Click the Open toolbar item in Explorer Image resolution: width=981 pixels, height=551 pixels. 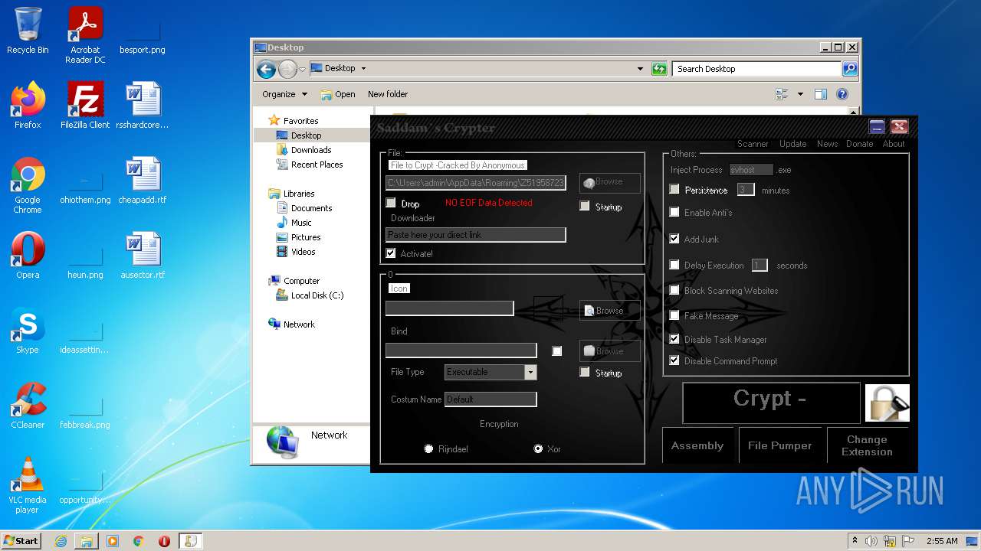[338, 94]
